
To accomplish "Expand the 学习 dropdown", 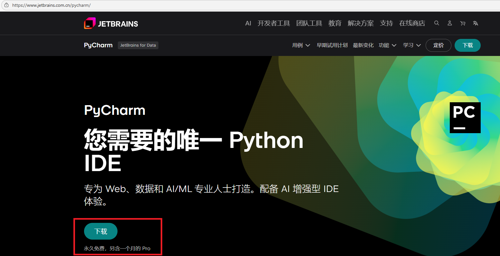I will point(412,45).
